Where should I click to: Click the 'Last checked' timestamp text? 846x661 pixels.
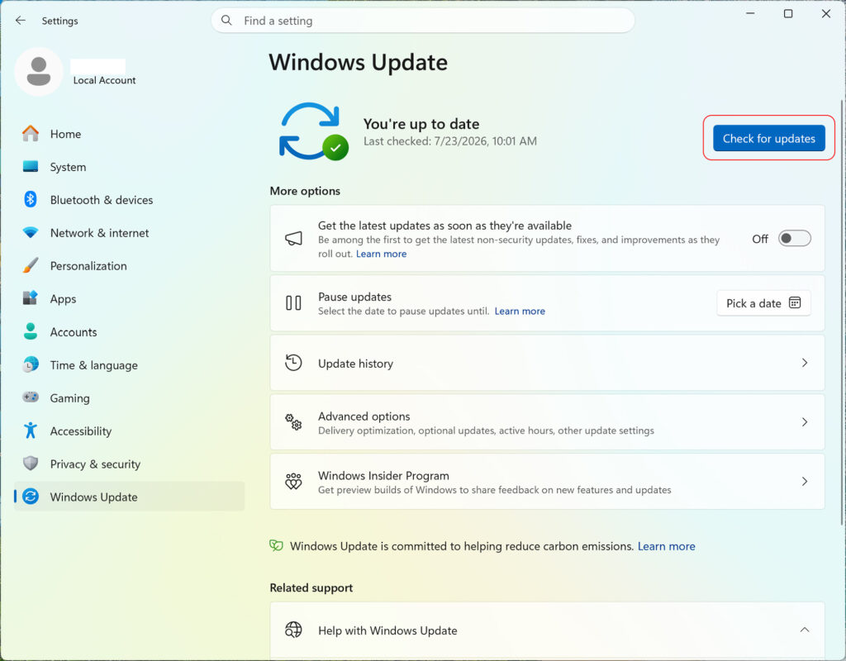tap(450, 140)
